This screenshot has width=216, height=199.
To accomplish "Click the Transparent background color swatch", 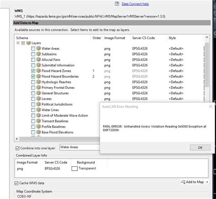I will (74, 168).
